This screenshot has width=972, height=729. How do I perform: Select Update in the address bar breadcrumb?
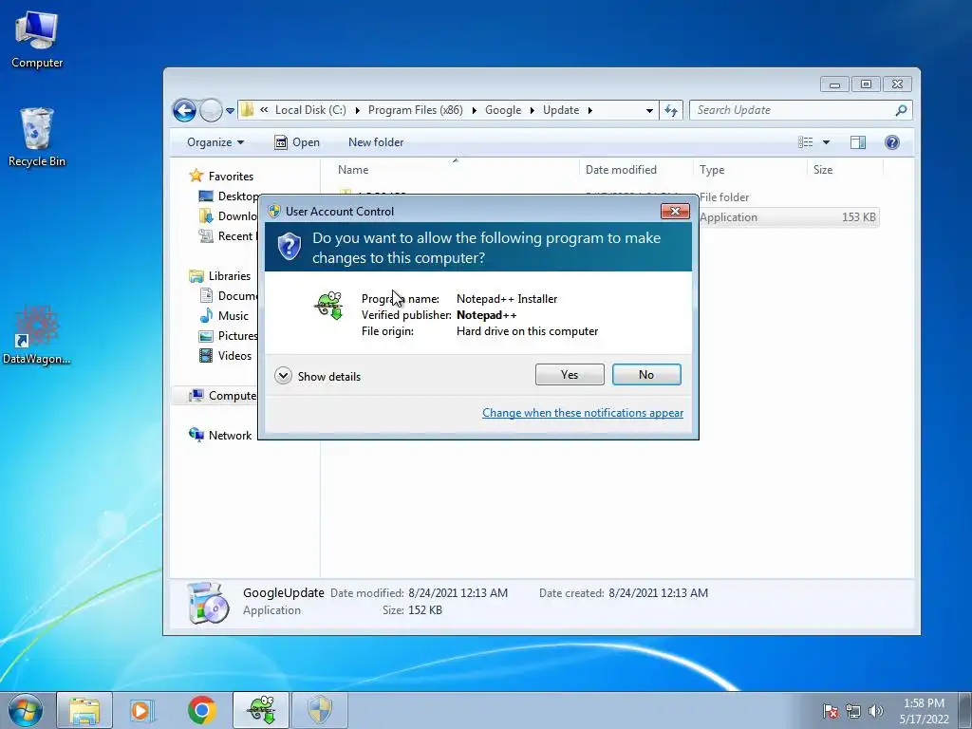(561, 110)
